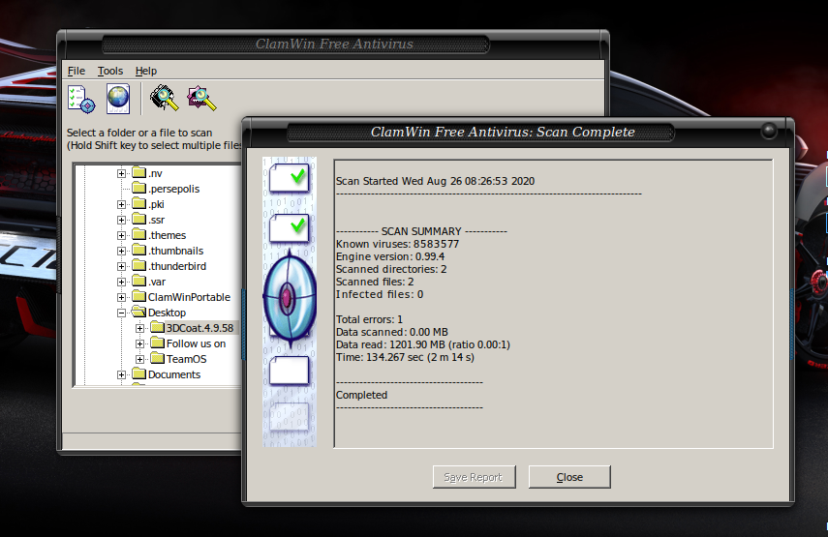Click the Data read: 1201.90 MB line

[423, 344]
